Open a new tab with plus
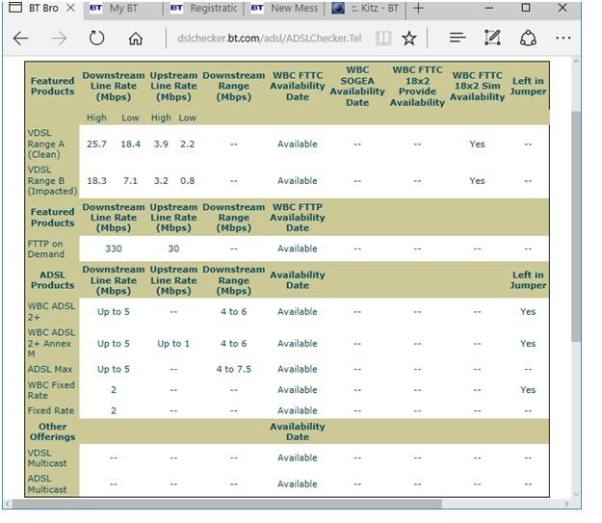 point(418,8)
